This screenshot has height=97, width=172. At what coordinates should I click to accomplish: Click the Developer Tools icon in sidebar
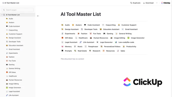7,42
